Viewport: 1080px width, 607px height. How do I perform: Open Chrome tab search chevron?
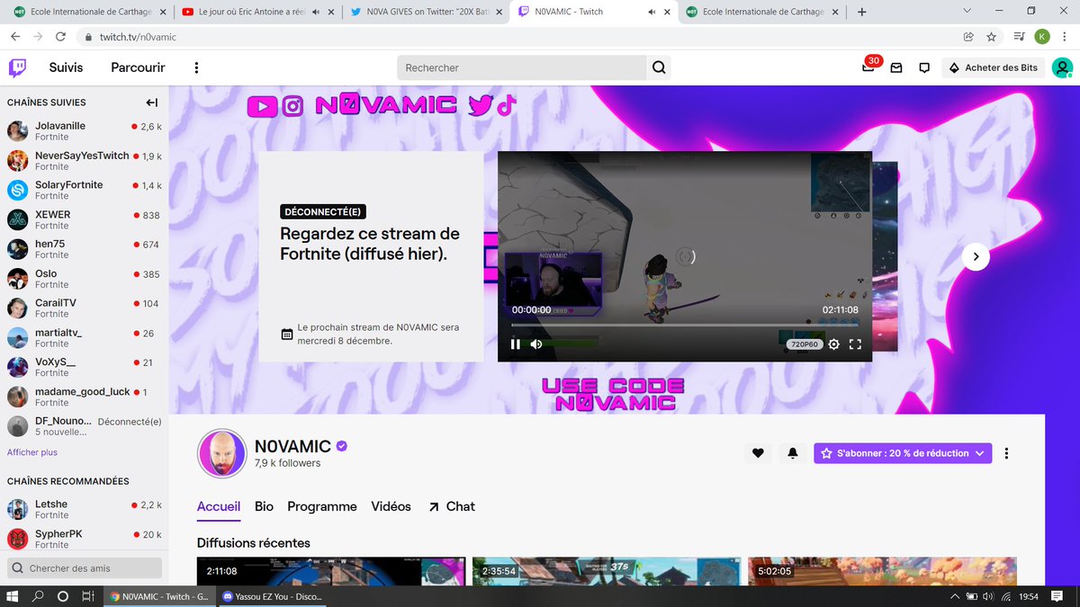point(967,11)
